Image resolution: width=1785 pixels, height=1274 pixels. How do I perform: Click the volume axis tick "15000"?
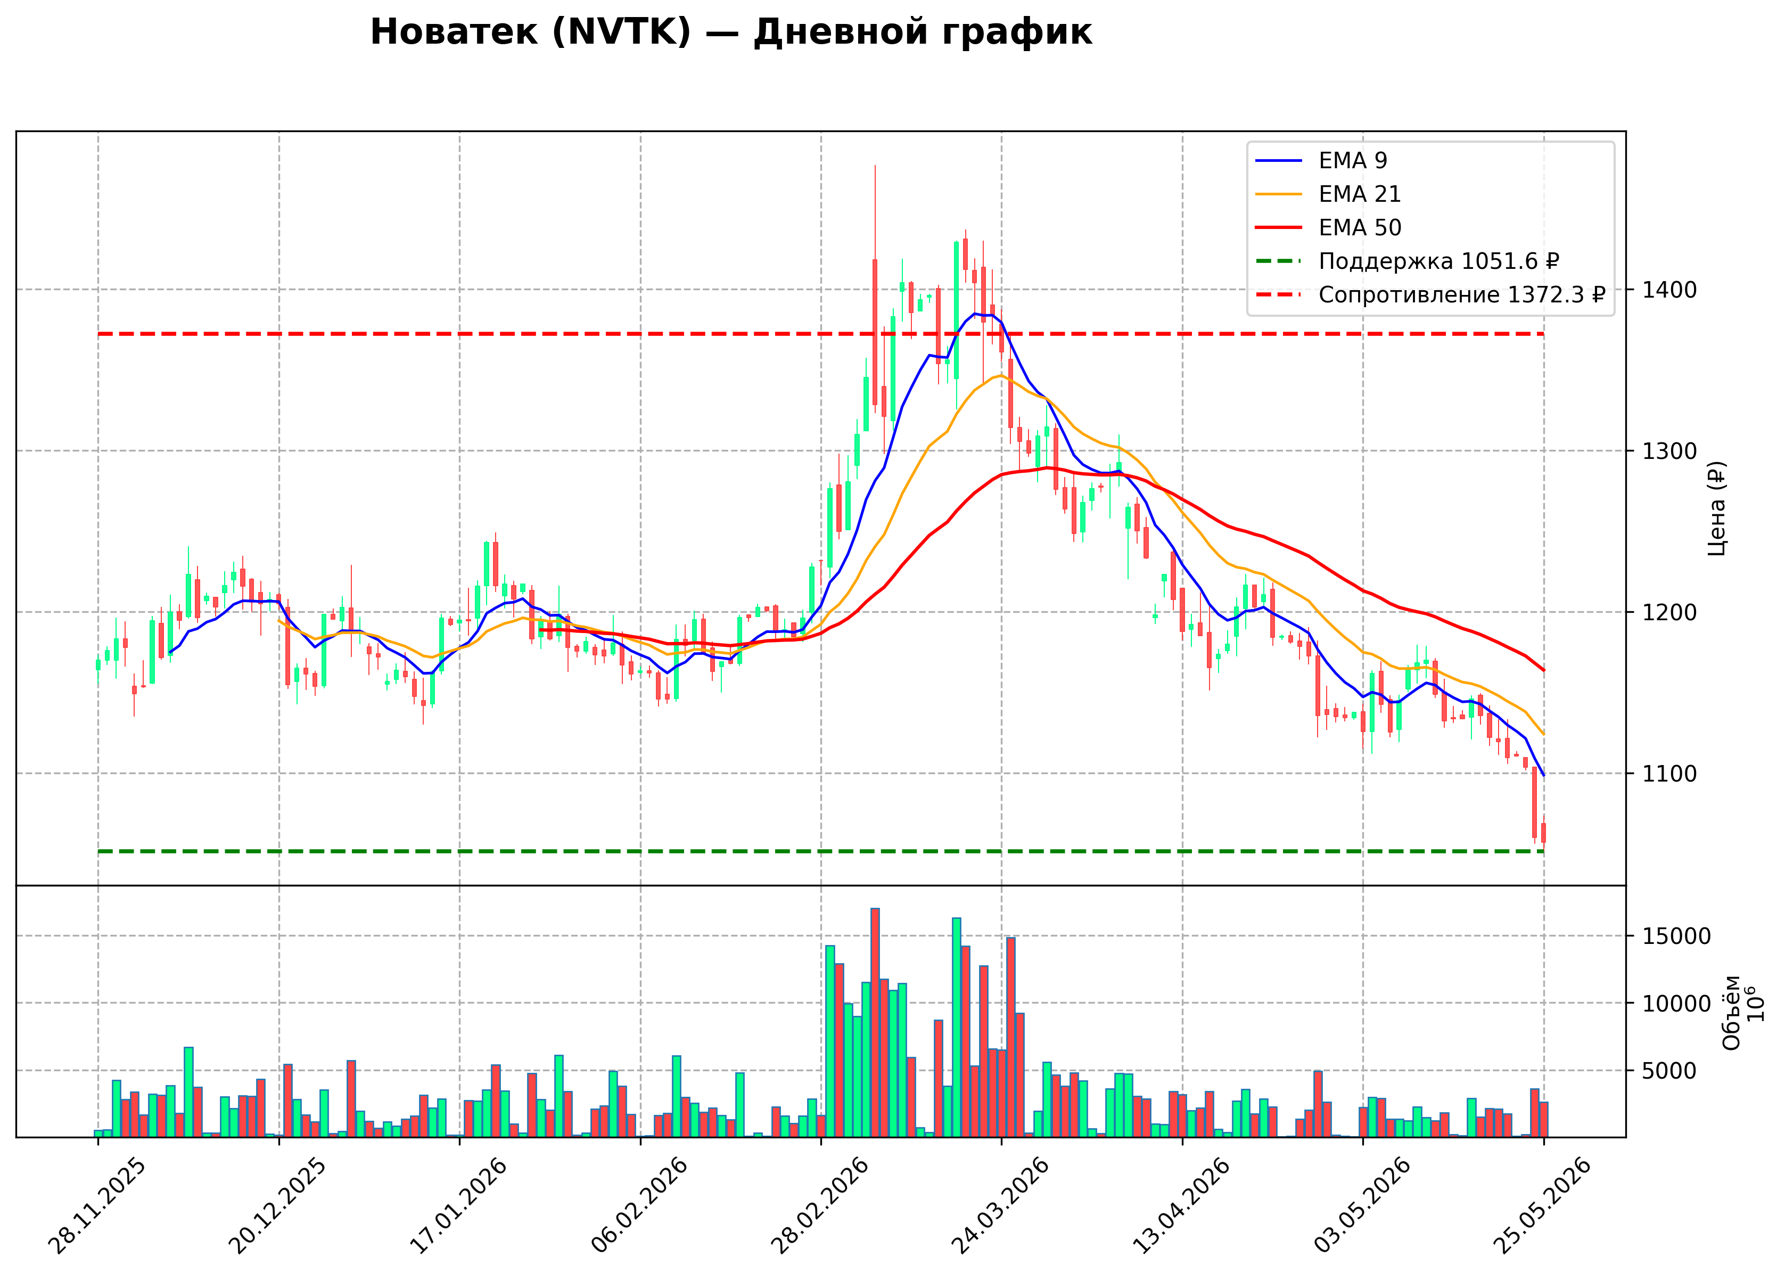click(1677, 936)
